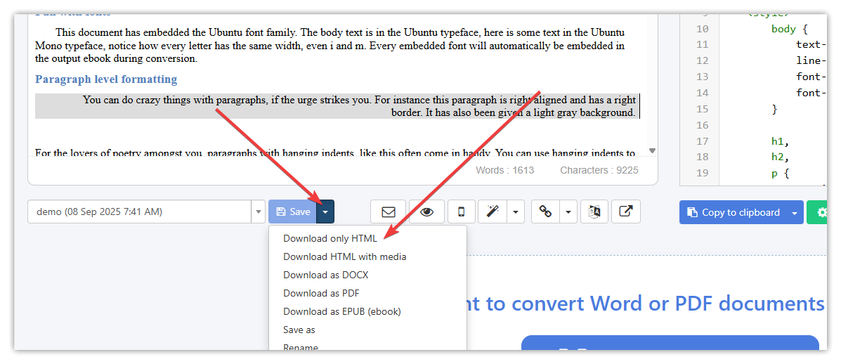The width and height of the screenshot is (841, 364).
Task: Click the magic wand tool icon
Action: [493, 212]
